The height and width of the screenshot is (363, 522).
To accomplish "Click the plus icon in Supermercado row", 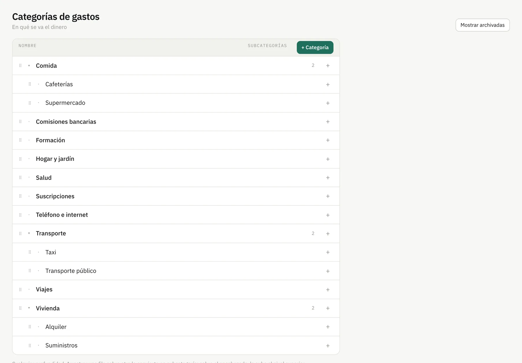I will click(x=328, y=103).
